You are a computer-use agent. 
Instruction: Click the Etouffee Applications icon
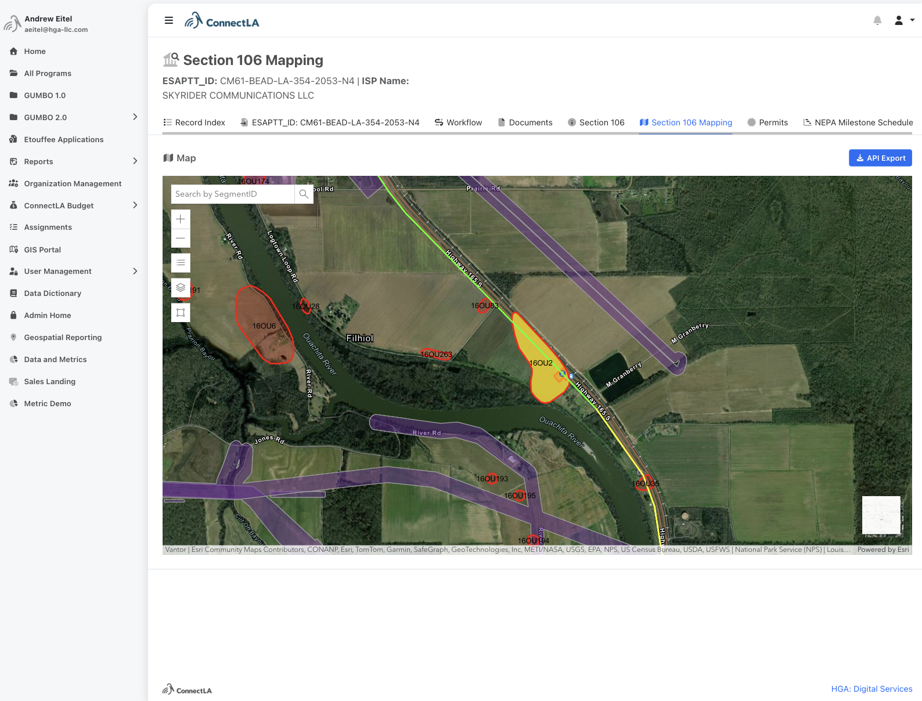[x=13, y=139]
